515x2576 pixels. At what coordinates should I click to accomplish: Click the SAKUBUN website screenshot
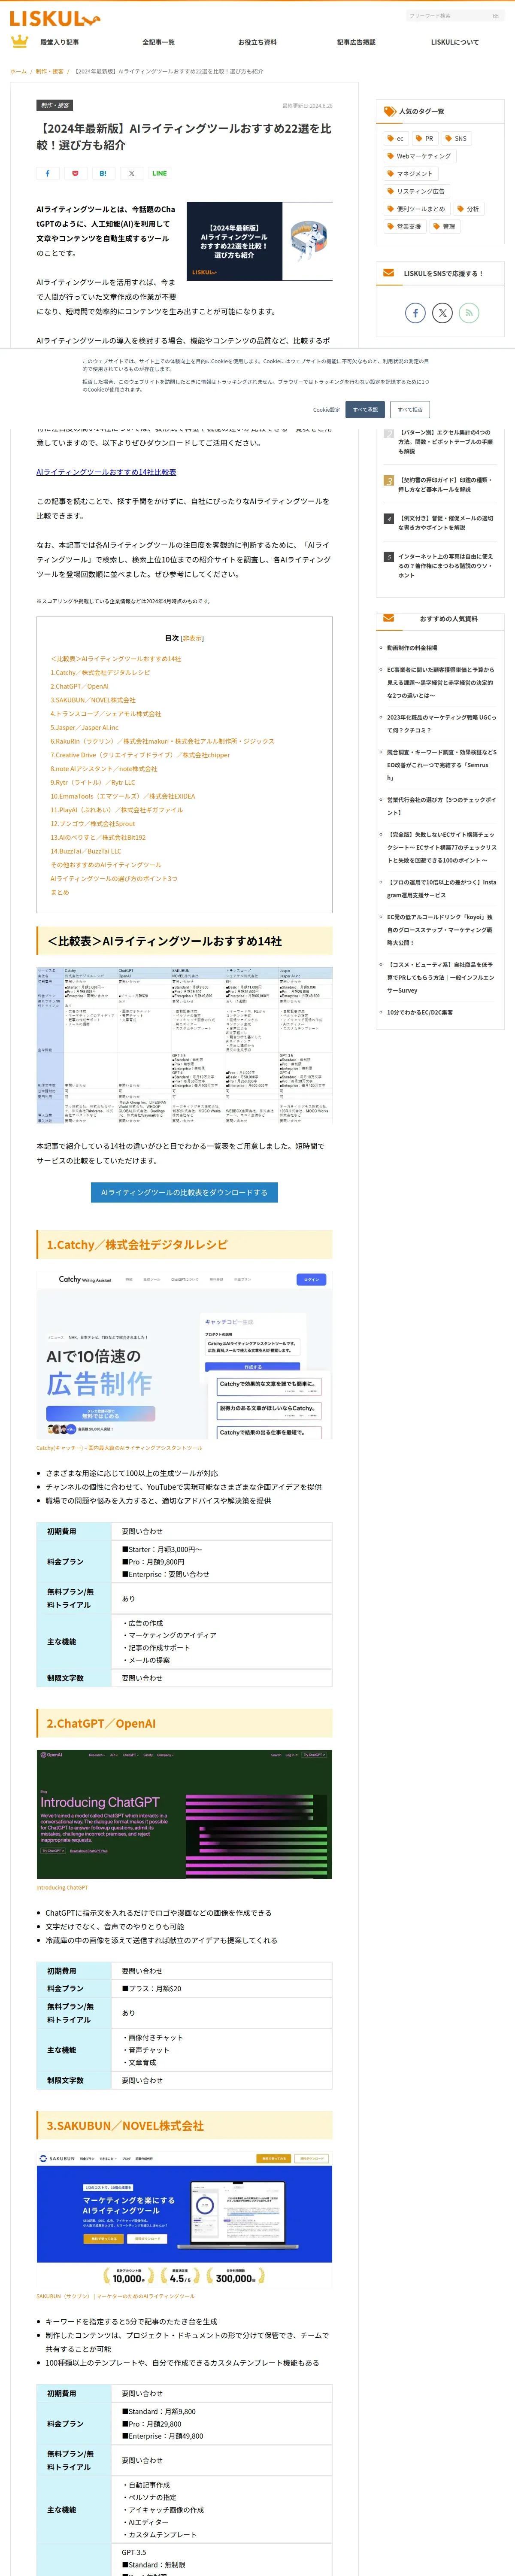[x=184, y=2219]
